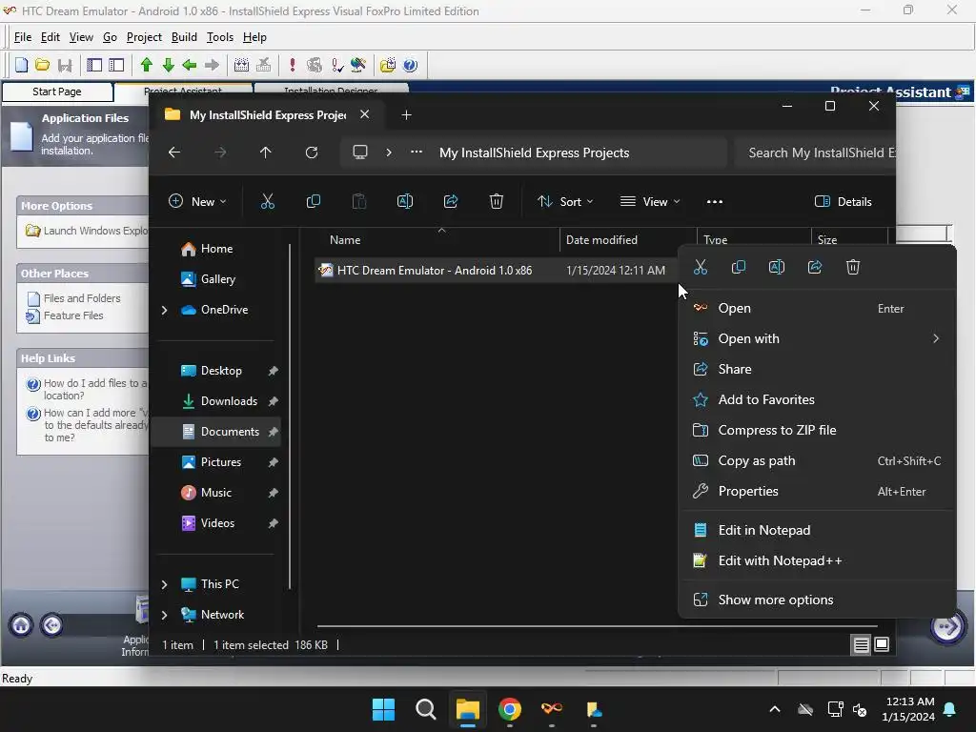Choose Edit with Notepad++

[817, 561]
